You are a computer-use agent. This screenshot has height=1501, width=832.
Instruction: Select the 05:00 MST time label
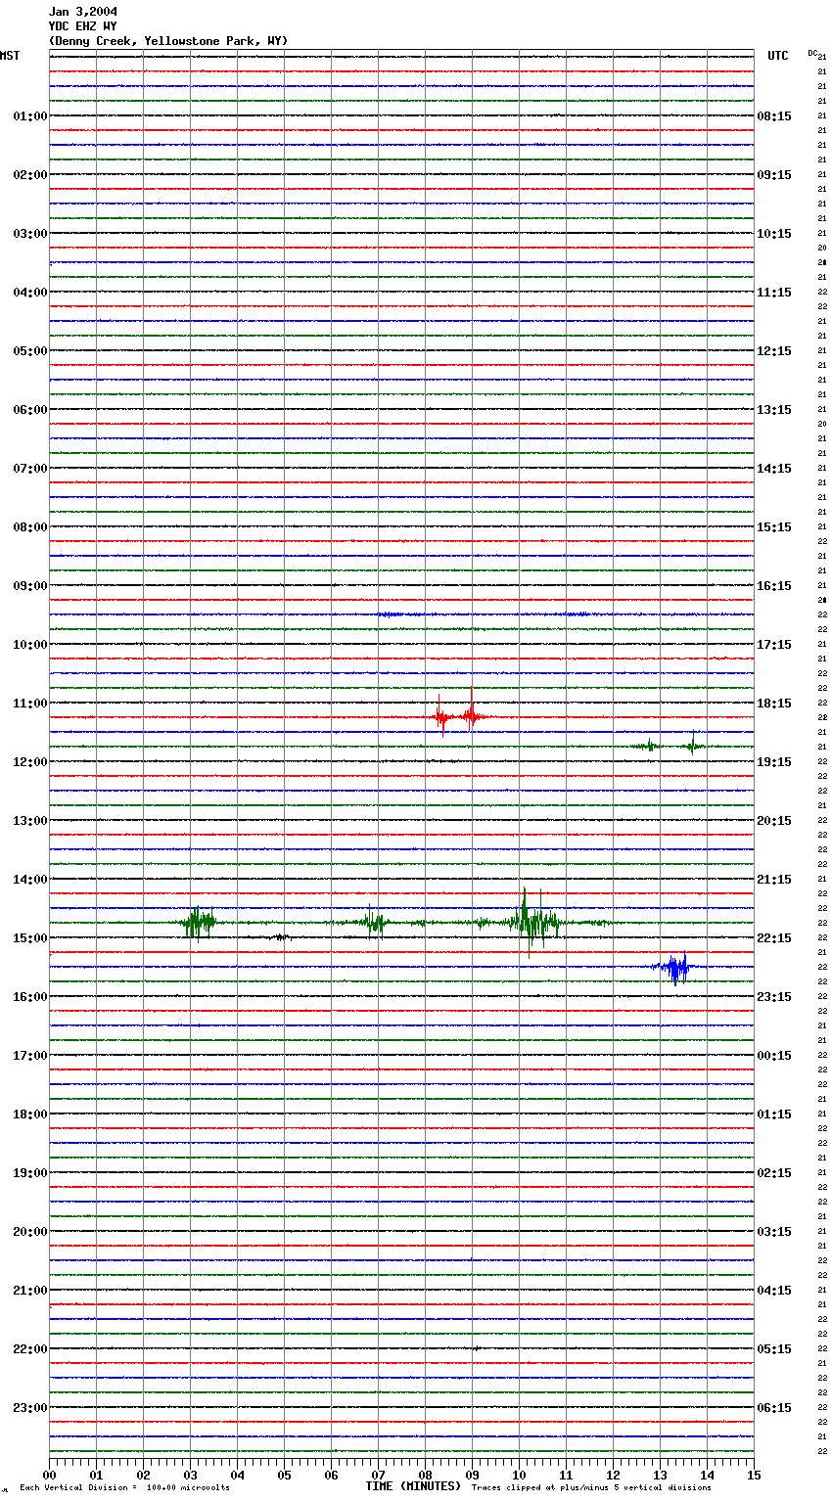(29, 351)
